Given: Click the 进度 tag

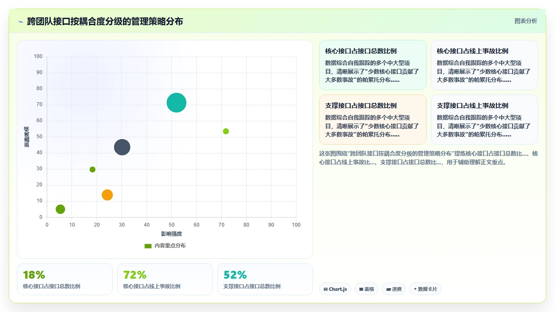Looking at the screenshot, I should click(394, 289).
